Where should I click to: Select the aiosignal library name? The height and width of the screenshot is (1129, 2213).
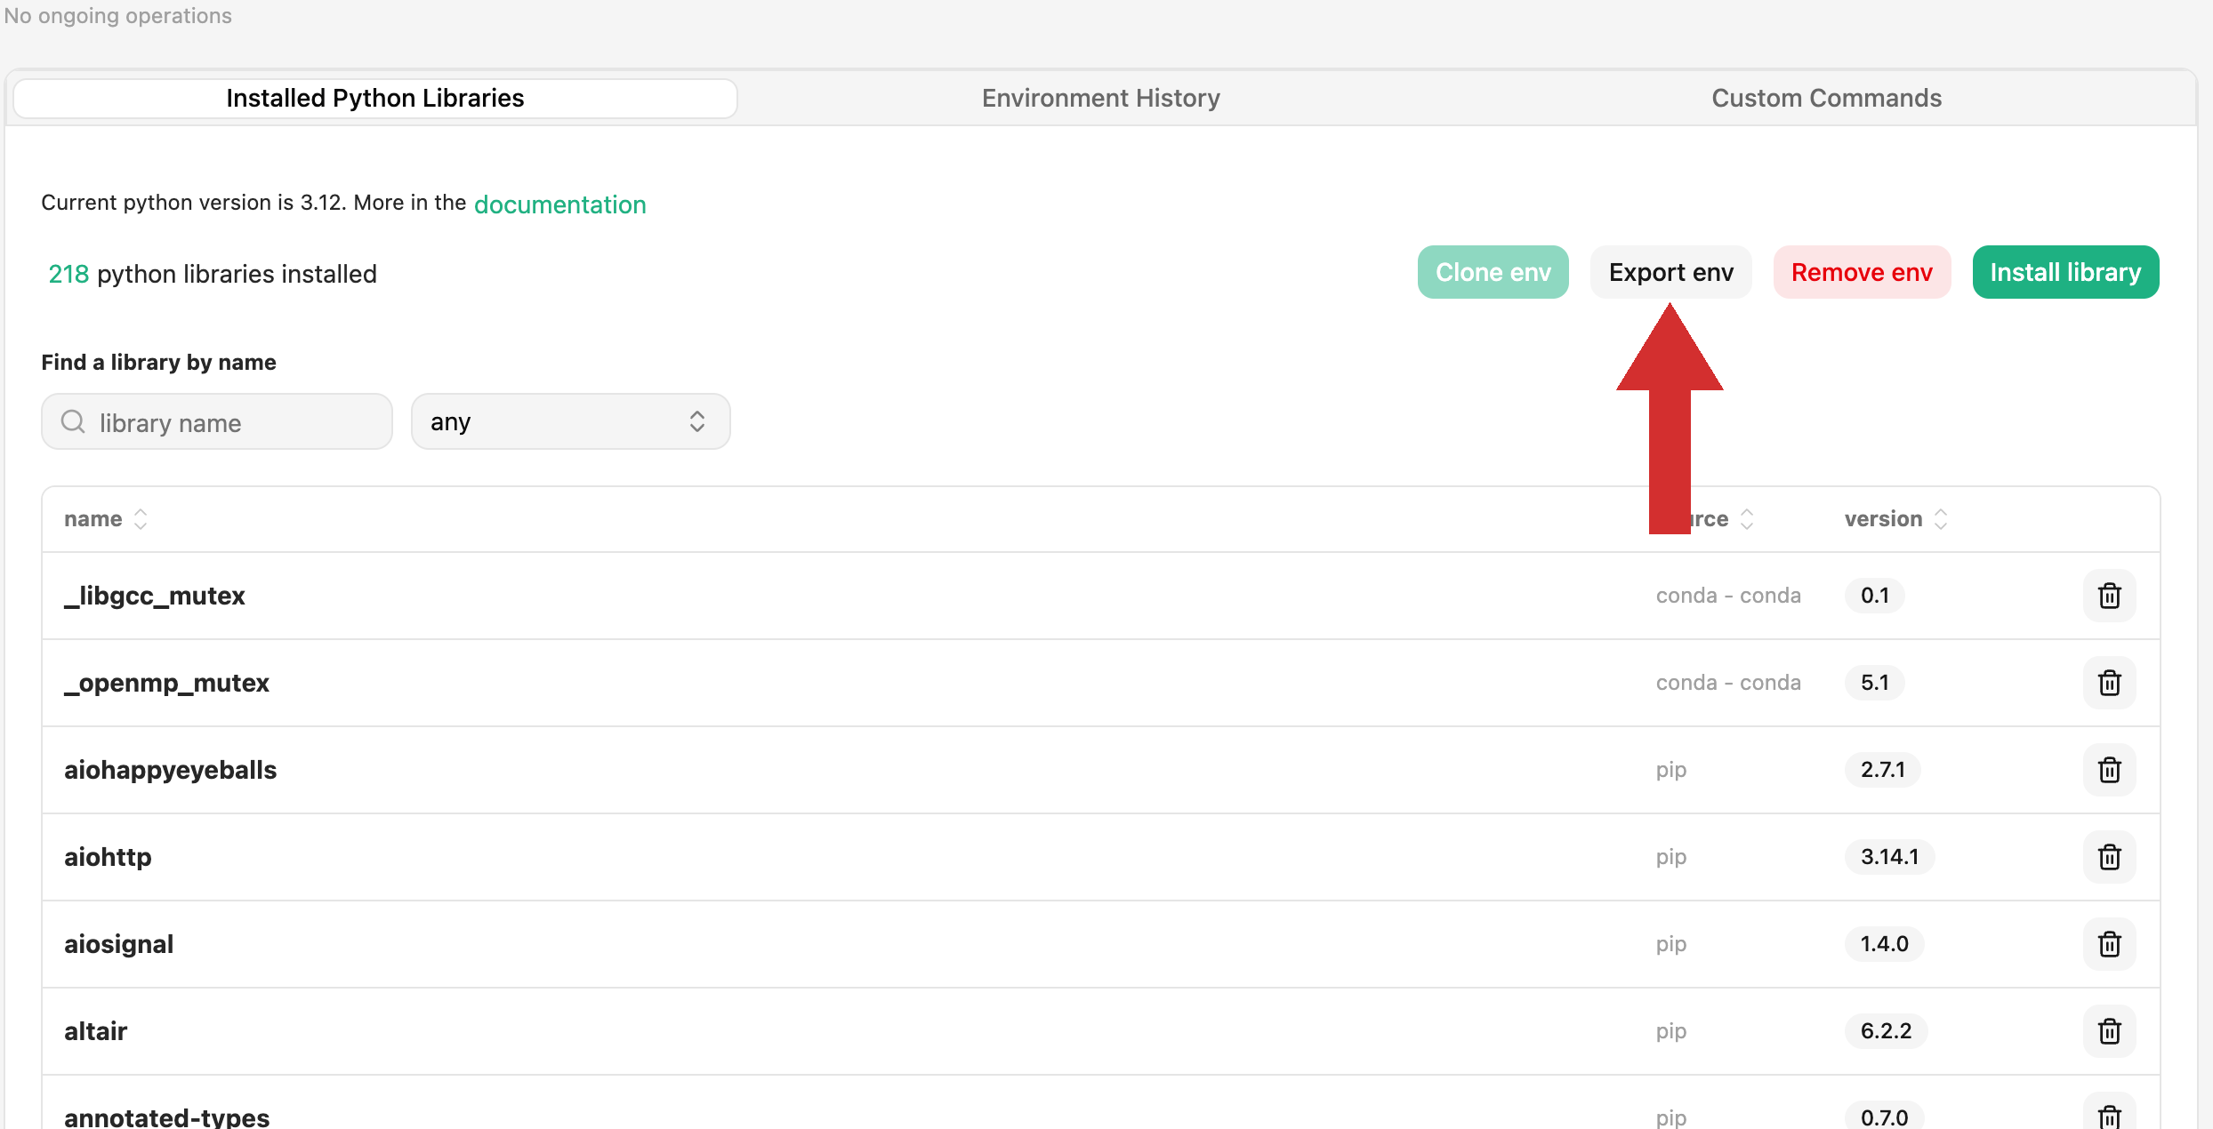pyautogui.click(x=119, y=944)
